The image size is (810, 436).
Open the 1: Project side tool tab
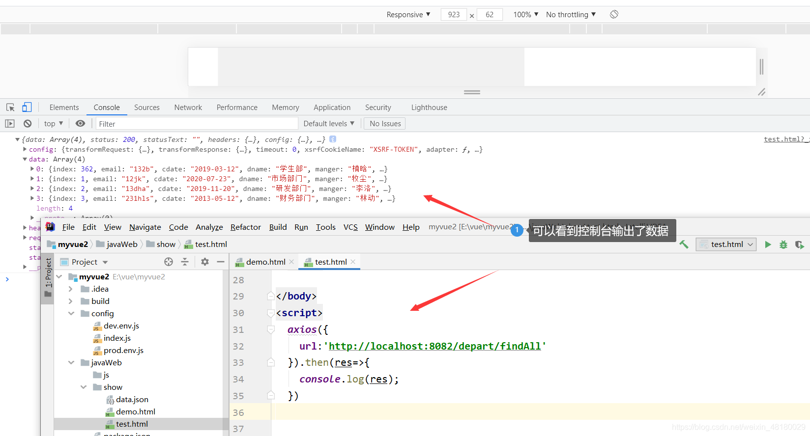click(48, 277)
